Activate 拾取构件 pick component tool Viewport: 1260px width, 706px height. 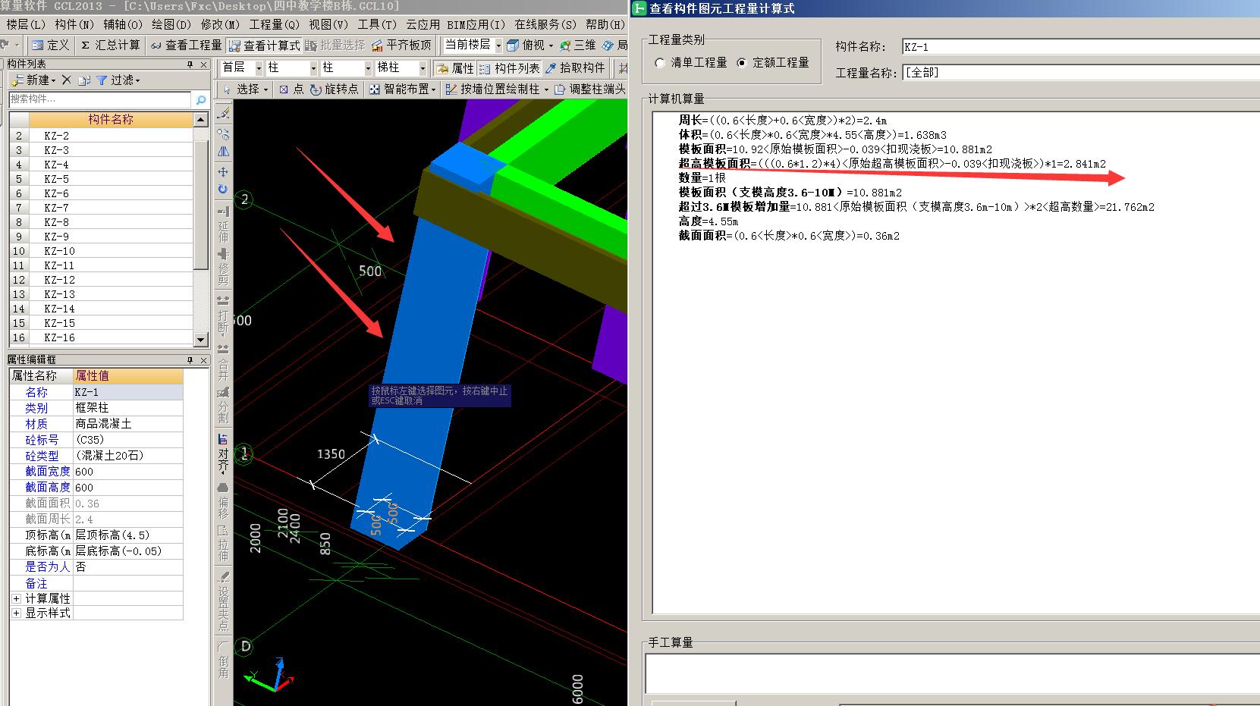(x=575, y=68)
